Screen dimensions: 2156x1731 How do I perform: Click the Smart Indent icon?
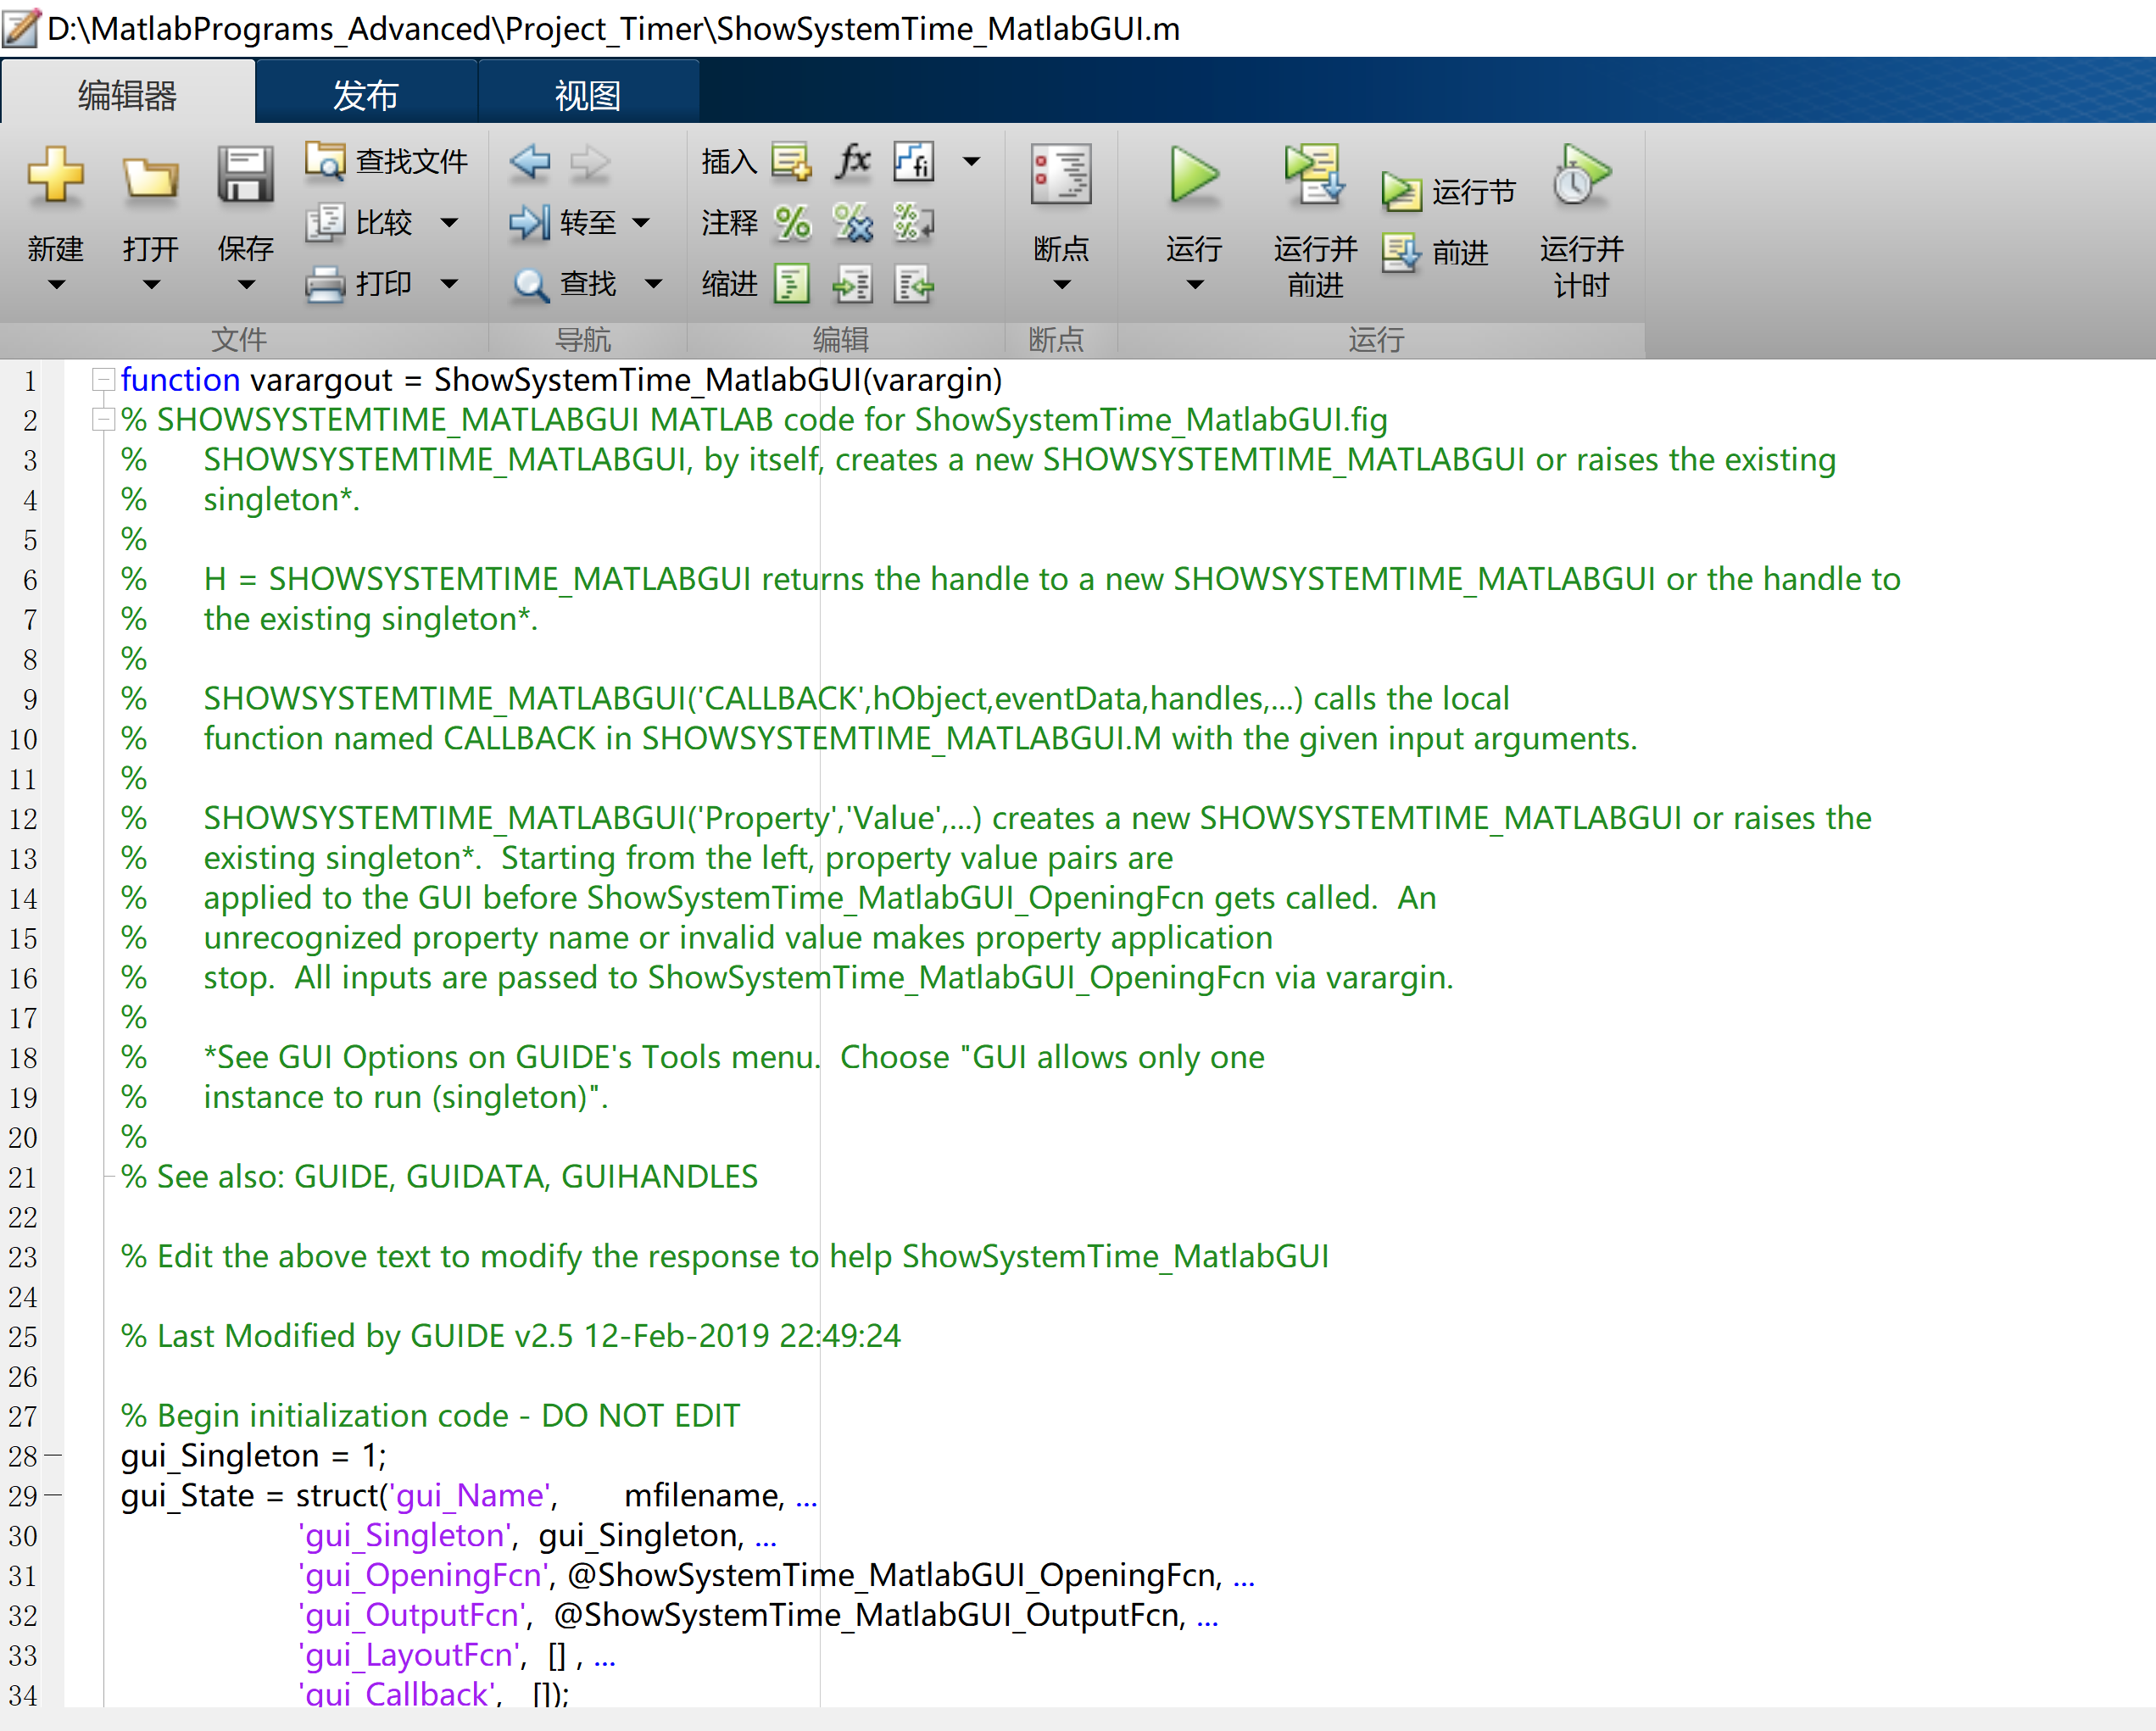coord(792,285)
